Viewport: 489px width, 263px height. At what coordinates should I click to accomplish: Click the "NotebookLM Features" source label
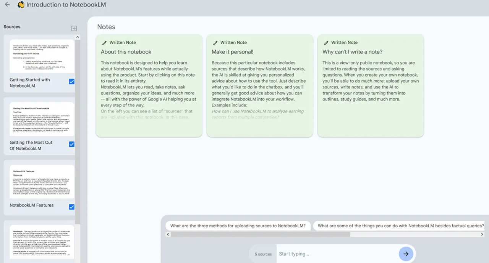[x=32, y=205]
